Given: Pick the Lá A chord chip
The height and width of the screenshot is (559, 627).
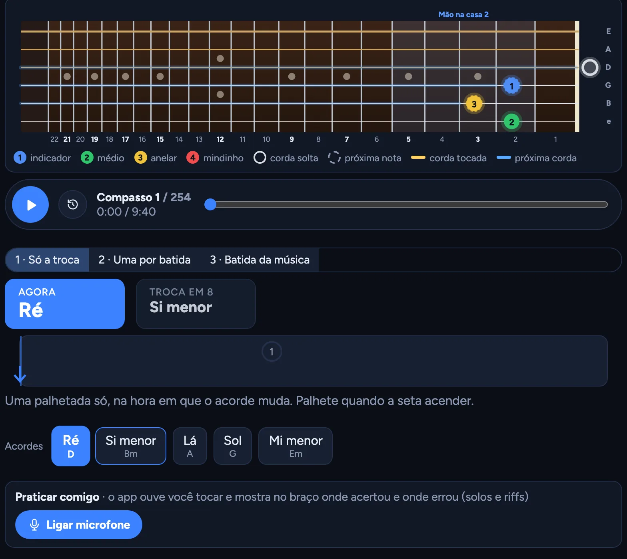Looking at the screenshot, I should [x=190, y=446].
